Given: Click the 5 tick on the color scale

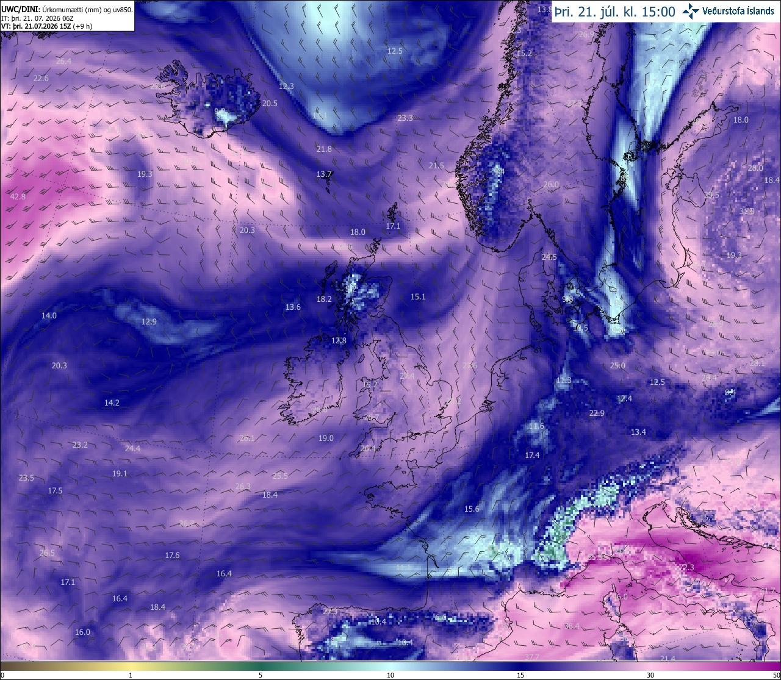Looking at the screenshot, I should tap(261, 675).
